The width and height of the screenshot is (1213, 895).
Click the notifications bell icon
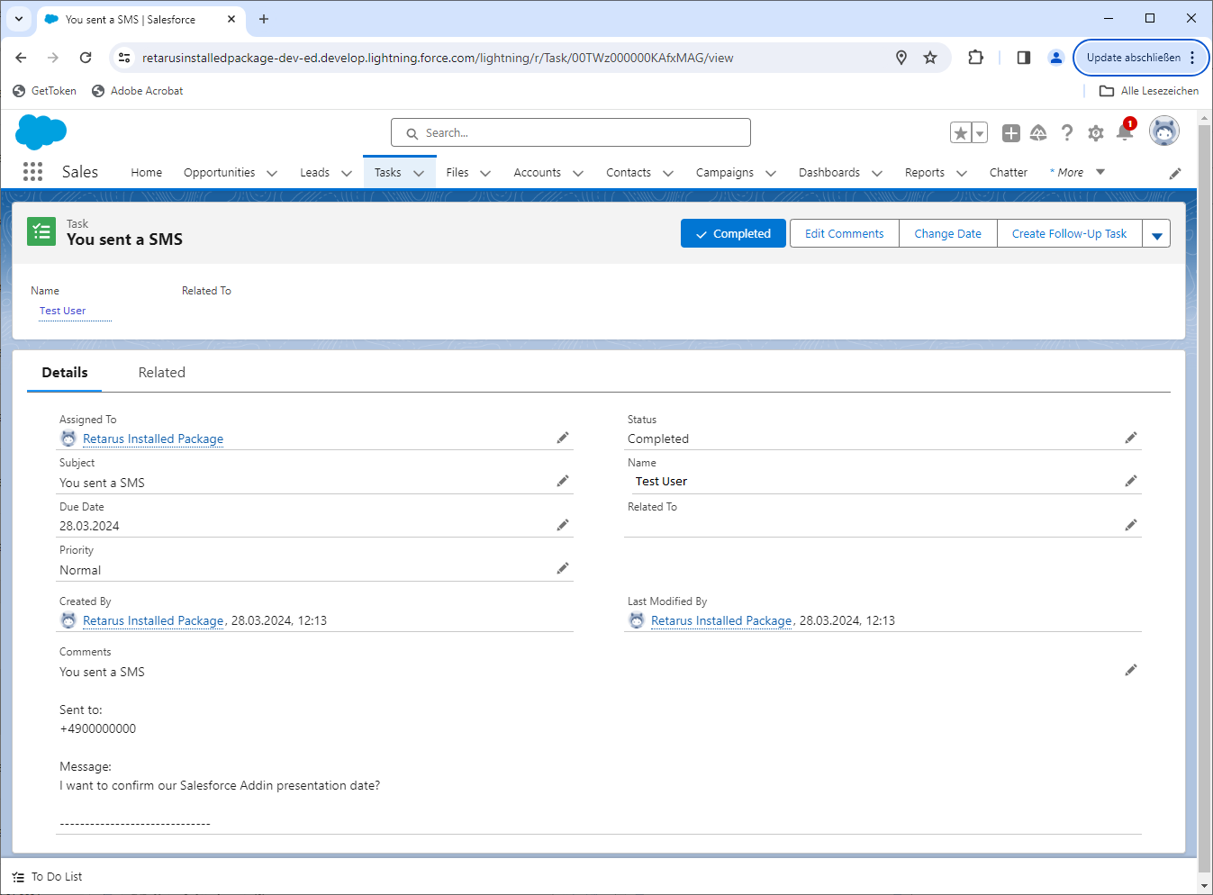coord(1124,133)
